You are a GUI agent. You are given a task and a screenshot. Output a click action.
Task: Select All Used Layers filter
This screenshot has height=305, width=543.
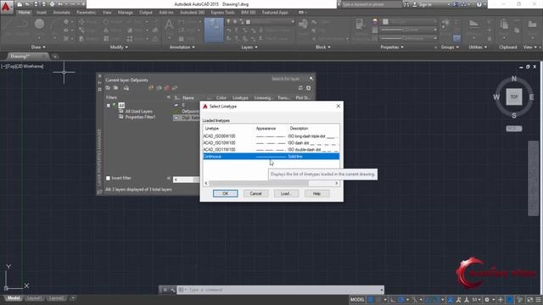[138, 111]
